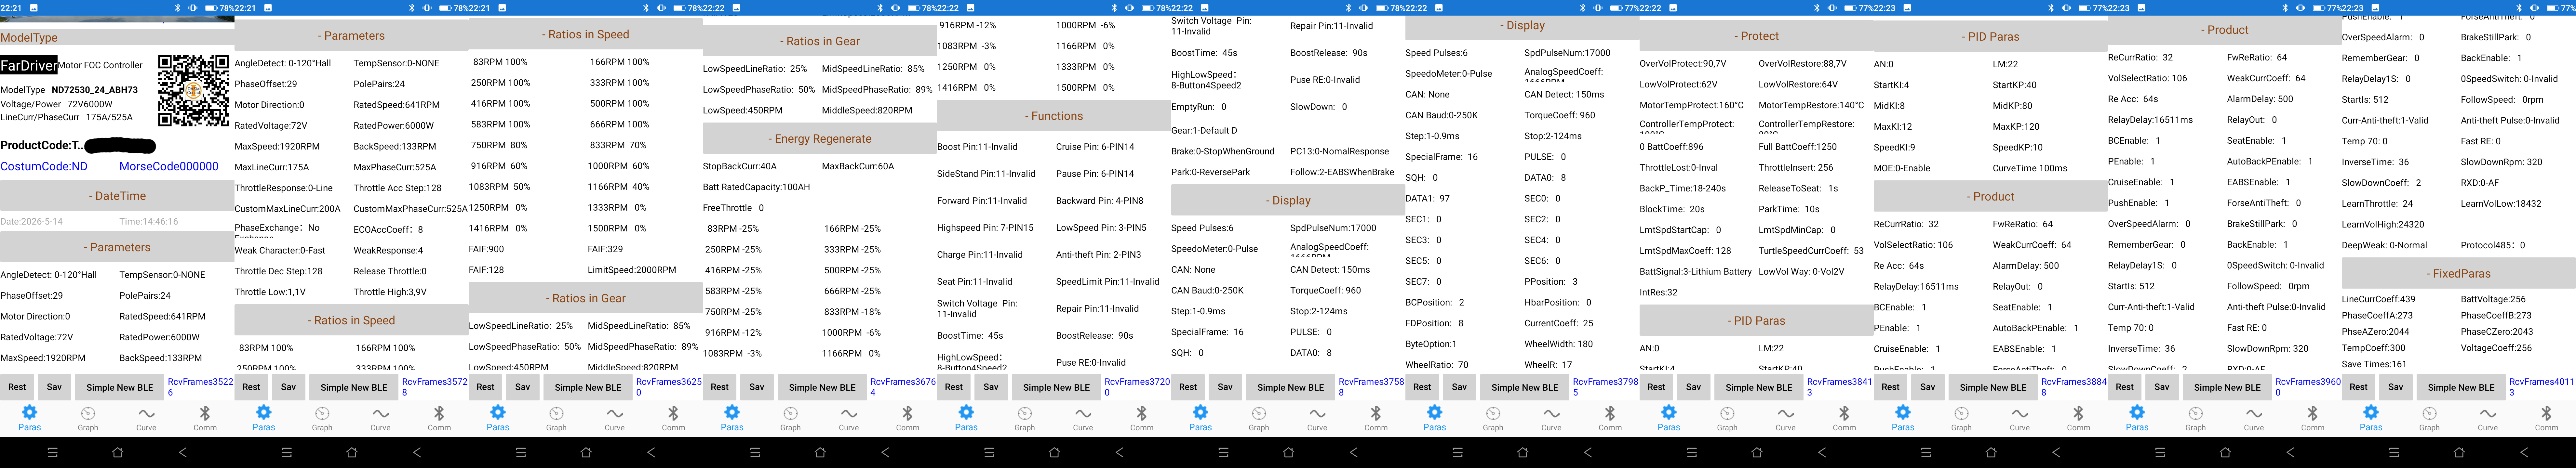Tap the FixedParas section header
Viewport: 2576px width, 468px height.
tap(2459, 273)
